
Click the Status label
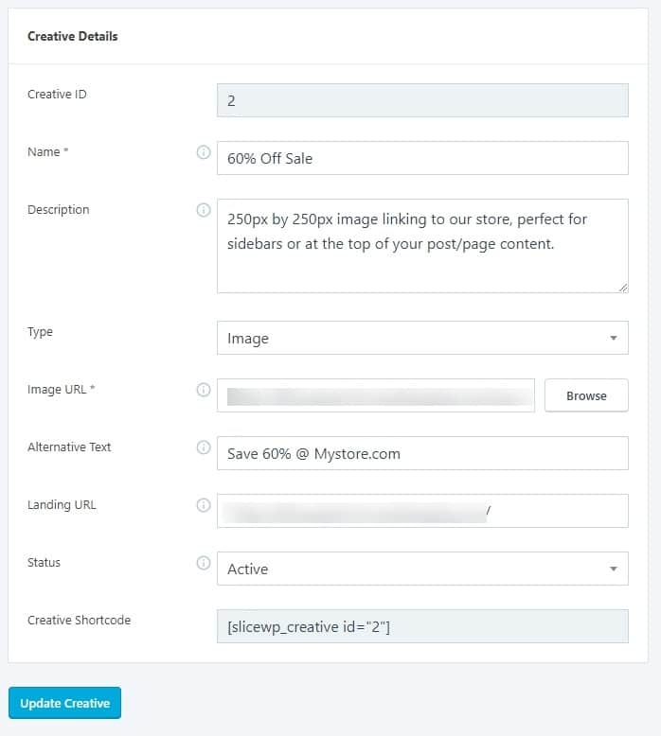[44, 562]
